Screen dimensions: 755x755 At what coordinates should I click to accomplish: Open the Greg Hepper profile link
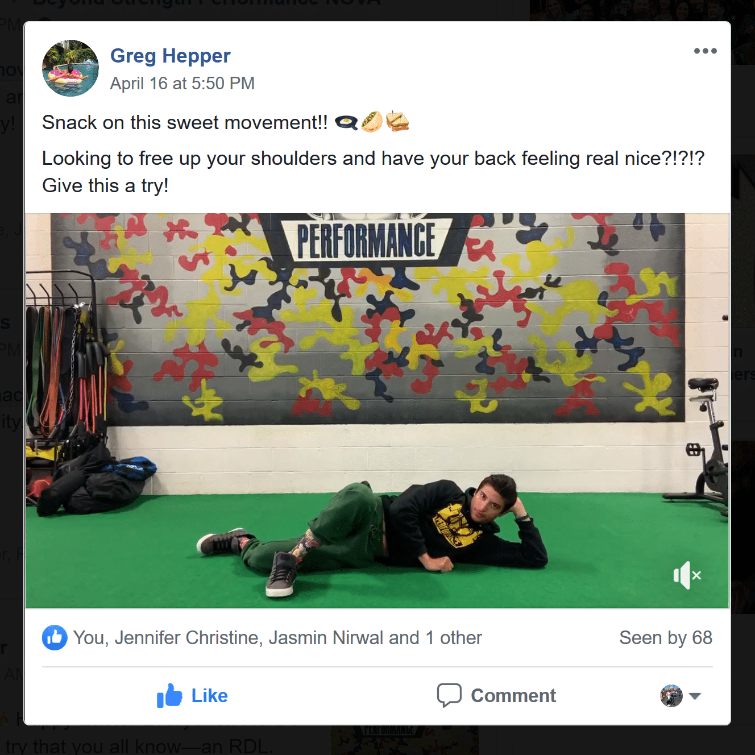pos(170,56)
